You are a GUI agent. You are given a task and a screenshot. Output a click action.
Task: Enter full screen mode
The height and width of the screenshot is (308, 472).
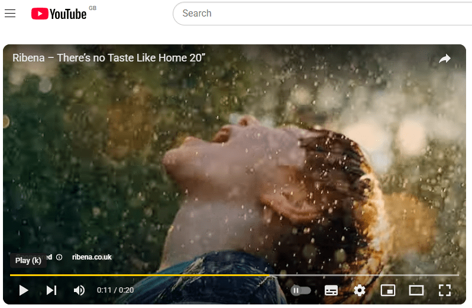click(x=445, y=290)
